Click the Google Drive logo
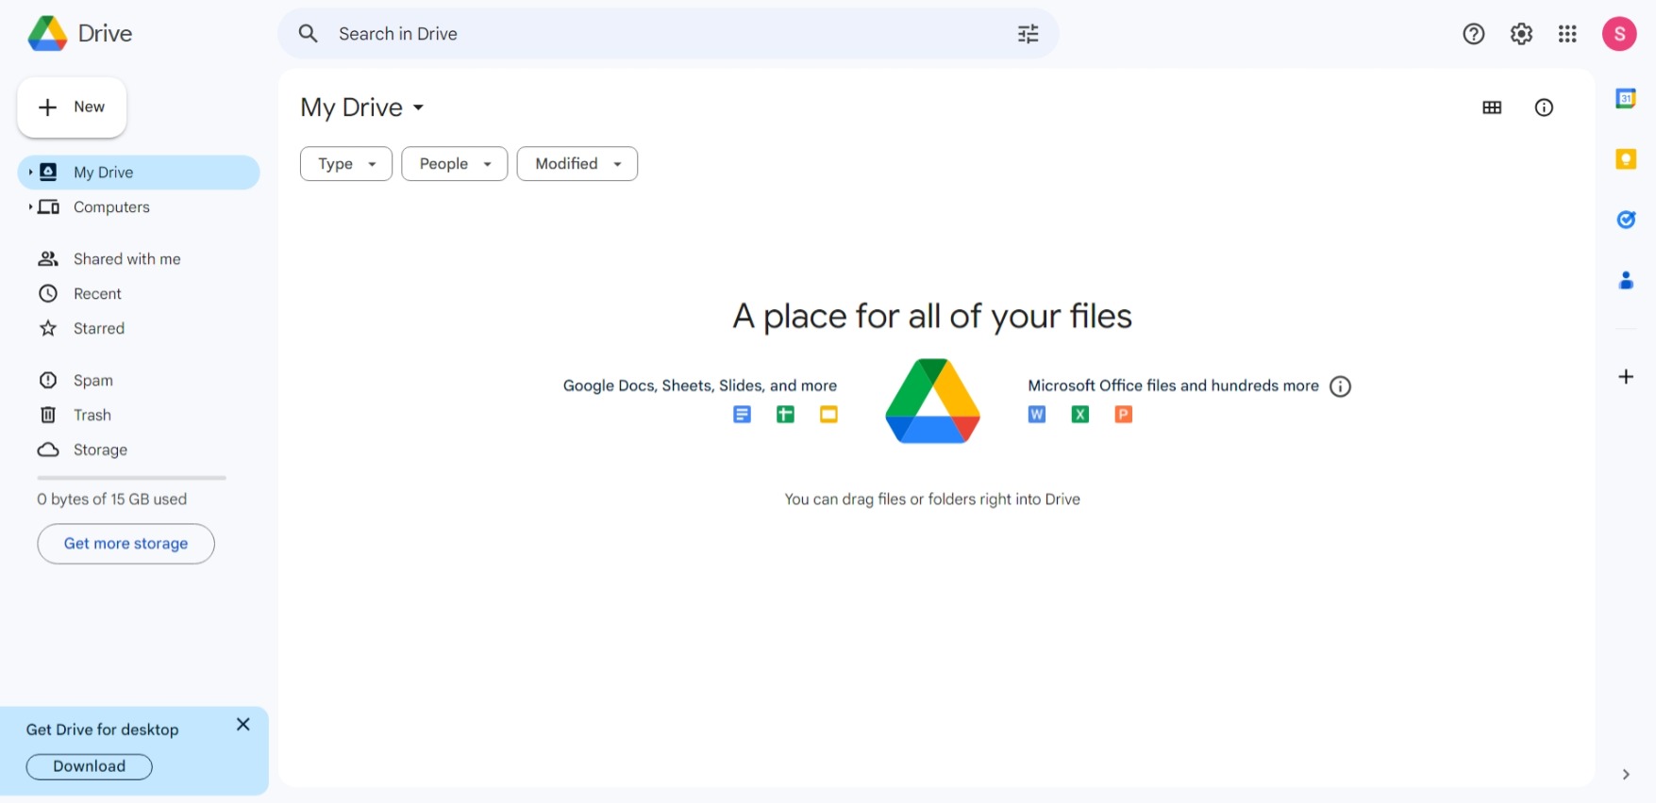Image resolution: width=1656 pixels, height=803 pixels. pyautogui.click(x=48, y=34)
